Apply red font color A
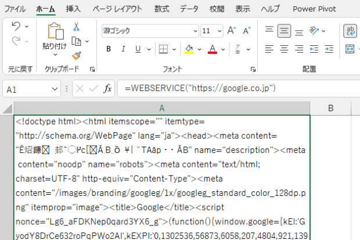Viewport: 360px width, 240px height. tap(213, 49)
